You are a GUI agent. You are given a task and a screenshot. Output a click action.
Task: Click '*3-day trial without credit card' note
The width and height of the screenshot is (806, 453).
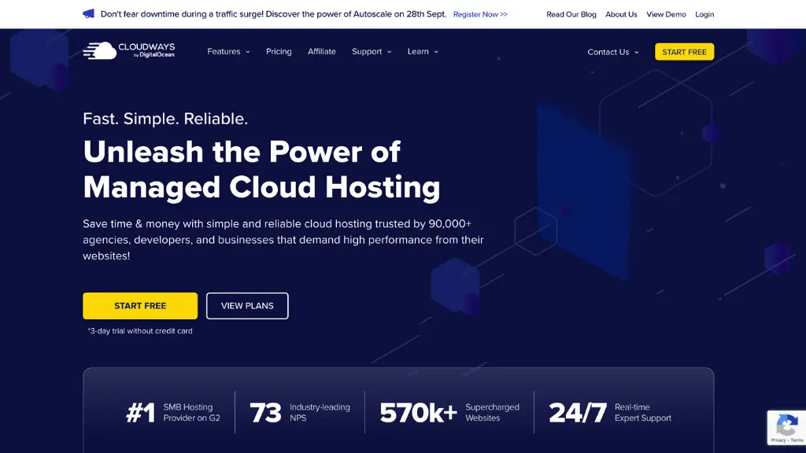pos(140,331)
